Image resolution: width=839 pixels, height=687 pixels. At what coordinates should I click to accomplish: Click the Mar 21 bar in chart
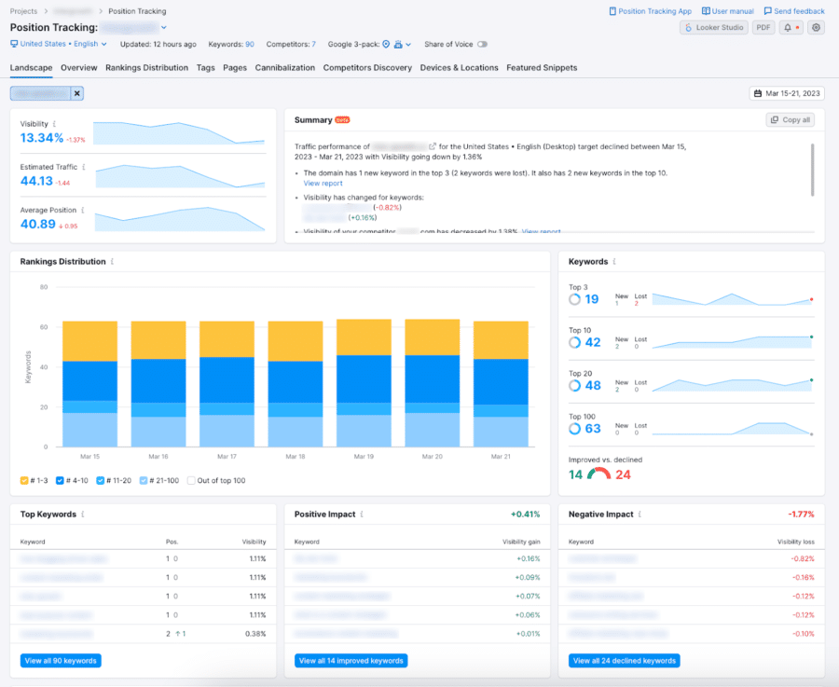coord(501,384)
